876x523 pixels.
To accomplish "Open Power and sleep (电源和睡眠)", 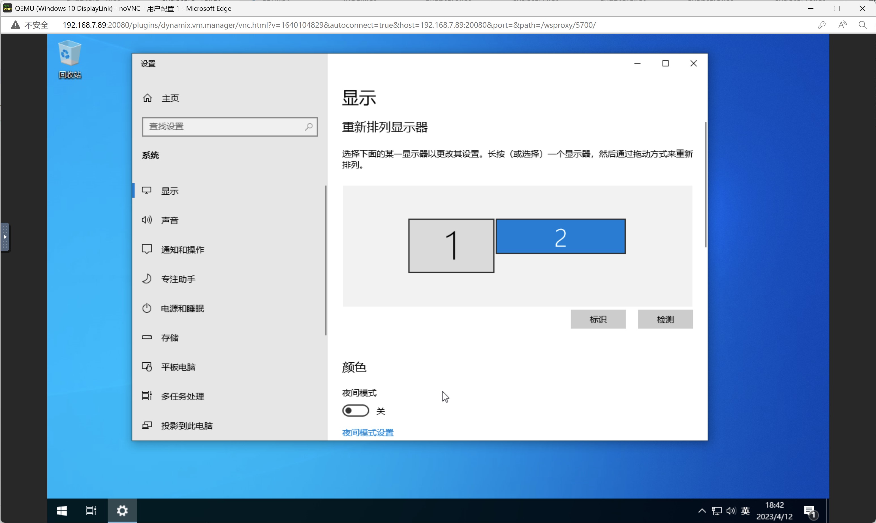I will pos(182,308).
